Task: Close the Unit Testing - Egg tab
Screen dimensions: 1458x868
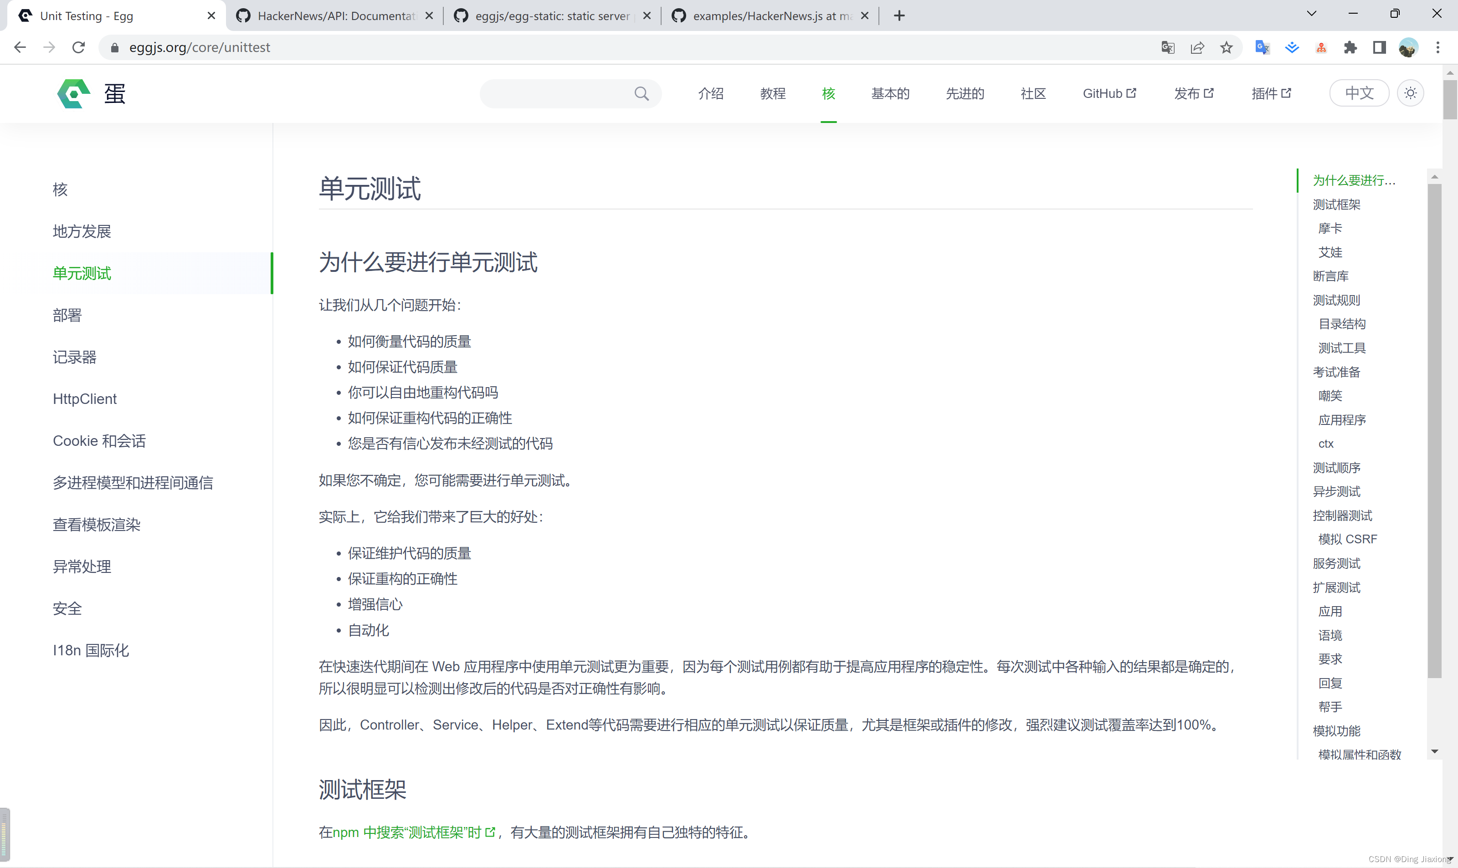Action: [x=211, y=16]
